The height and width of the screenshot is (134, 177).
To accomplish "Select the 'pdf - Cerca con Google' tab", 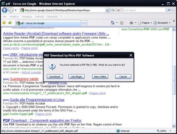I will tap(48, 23).
